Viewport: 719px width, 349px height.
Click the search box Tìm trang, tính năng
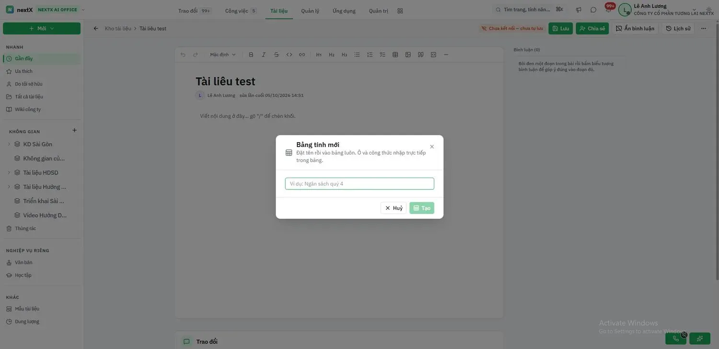(529, 10)
